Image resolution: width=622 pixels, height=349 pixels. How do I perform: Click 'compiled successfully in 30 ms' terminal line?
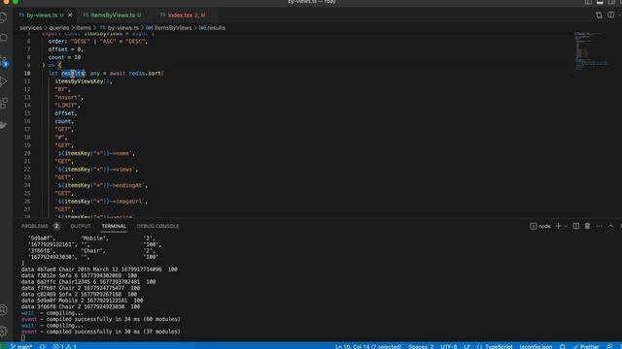(101, 332)
